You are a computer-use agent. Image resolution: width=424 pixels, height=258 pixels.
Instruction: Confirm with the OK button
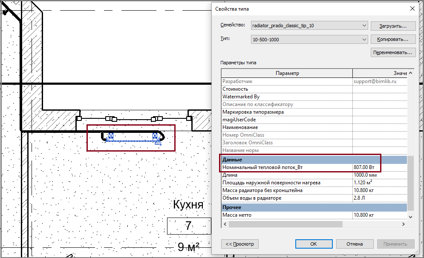tap(314, 244)
